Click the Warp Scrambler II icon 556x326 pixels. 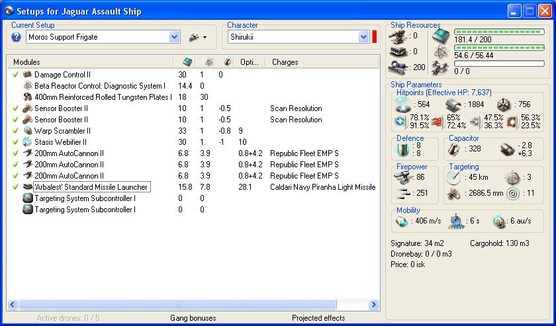[x=27, y=131]
